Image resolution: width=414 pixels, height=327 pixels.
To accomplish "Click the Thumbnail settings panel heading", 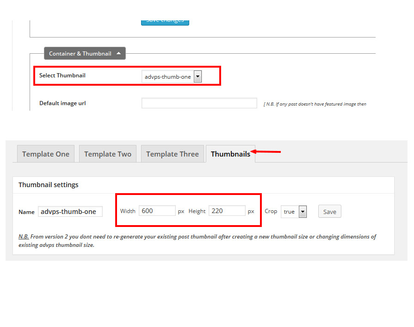I will (x=49, y=185).
